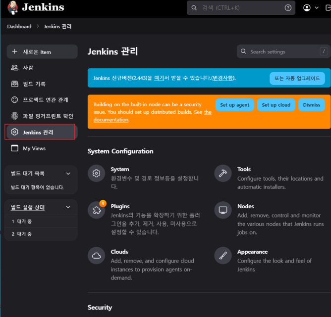Image resolution: width=331 pixels, height=317 pixels.
Task: Open Clouds configuration title
Action: tap(119, 252)
